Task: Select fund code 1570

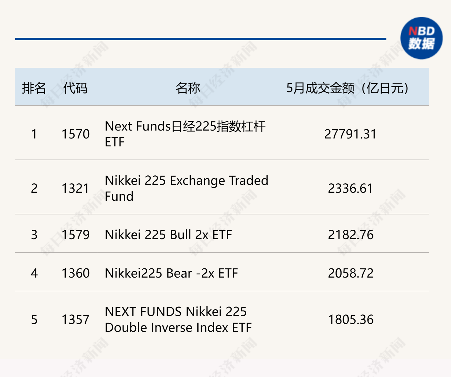Action: click(75, 134)
